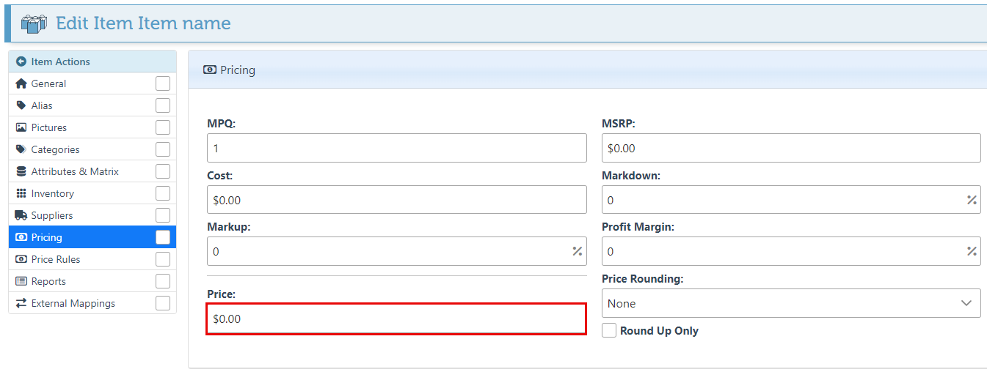987x380 pixels.
Task: Click the database icon for Attributes & Matrix
Action: 21,171
